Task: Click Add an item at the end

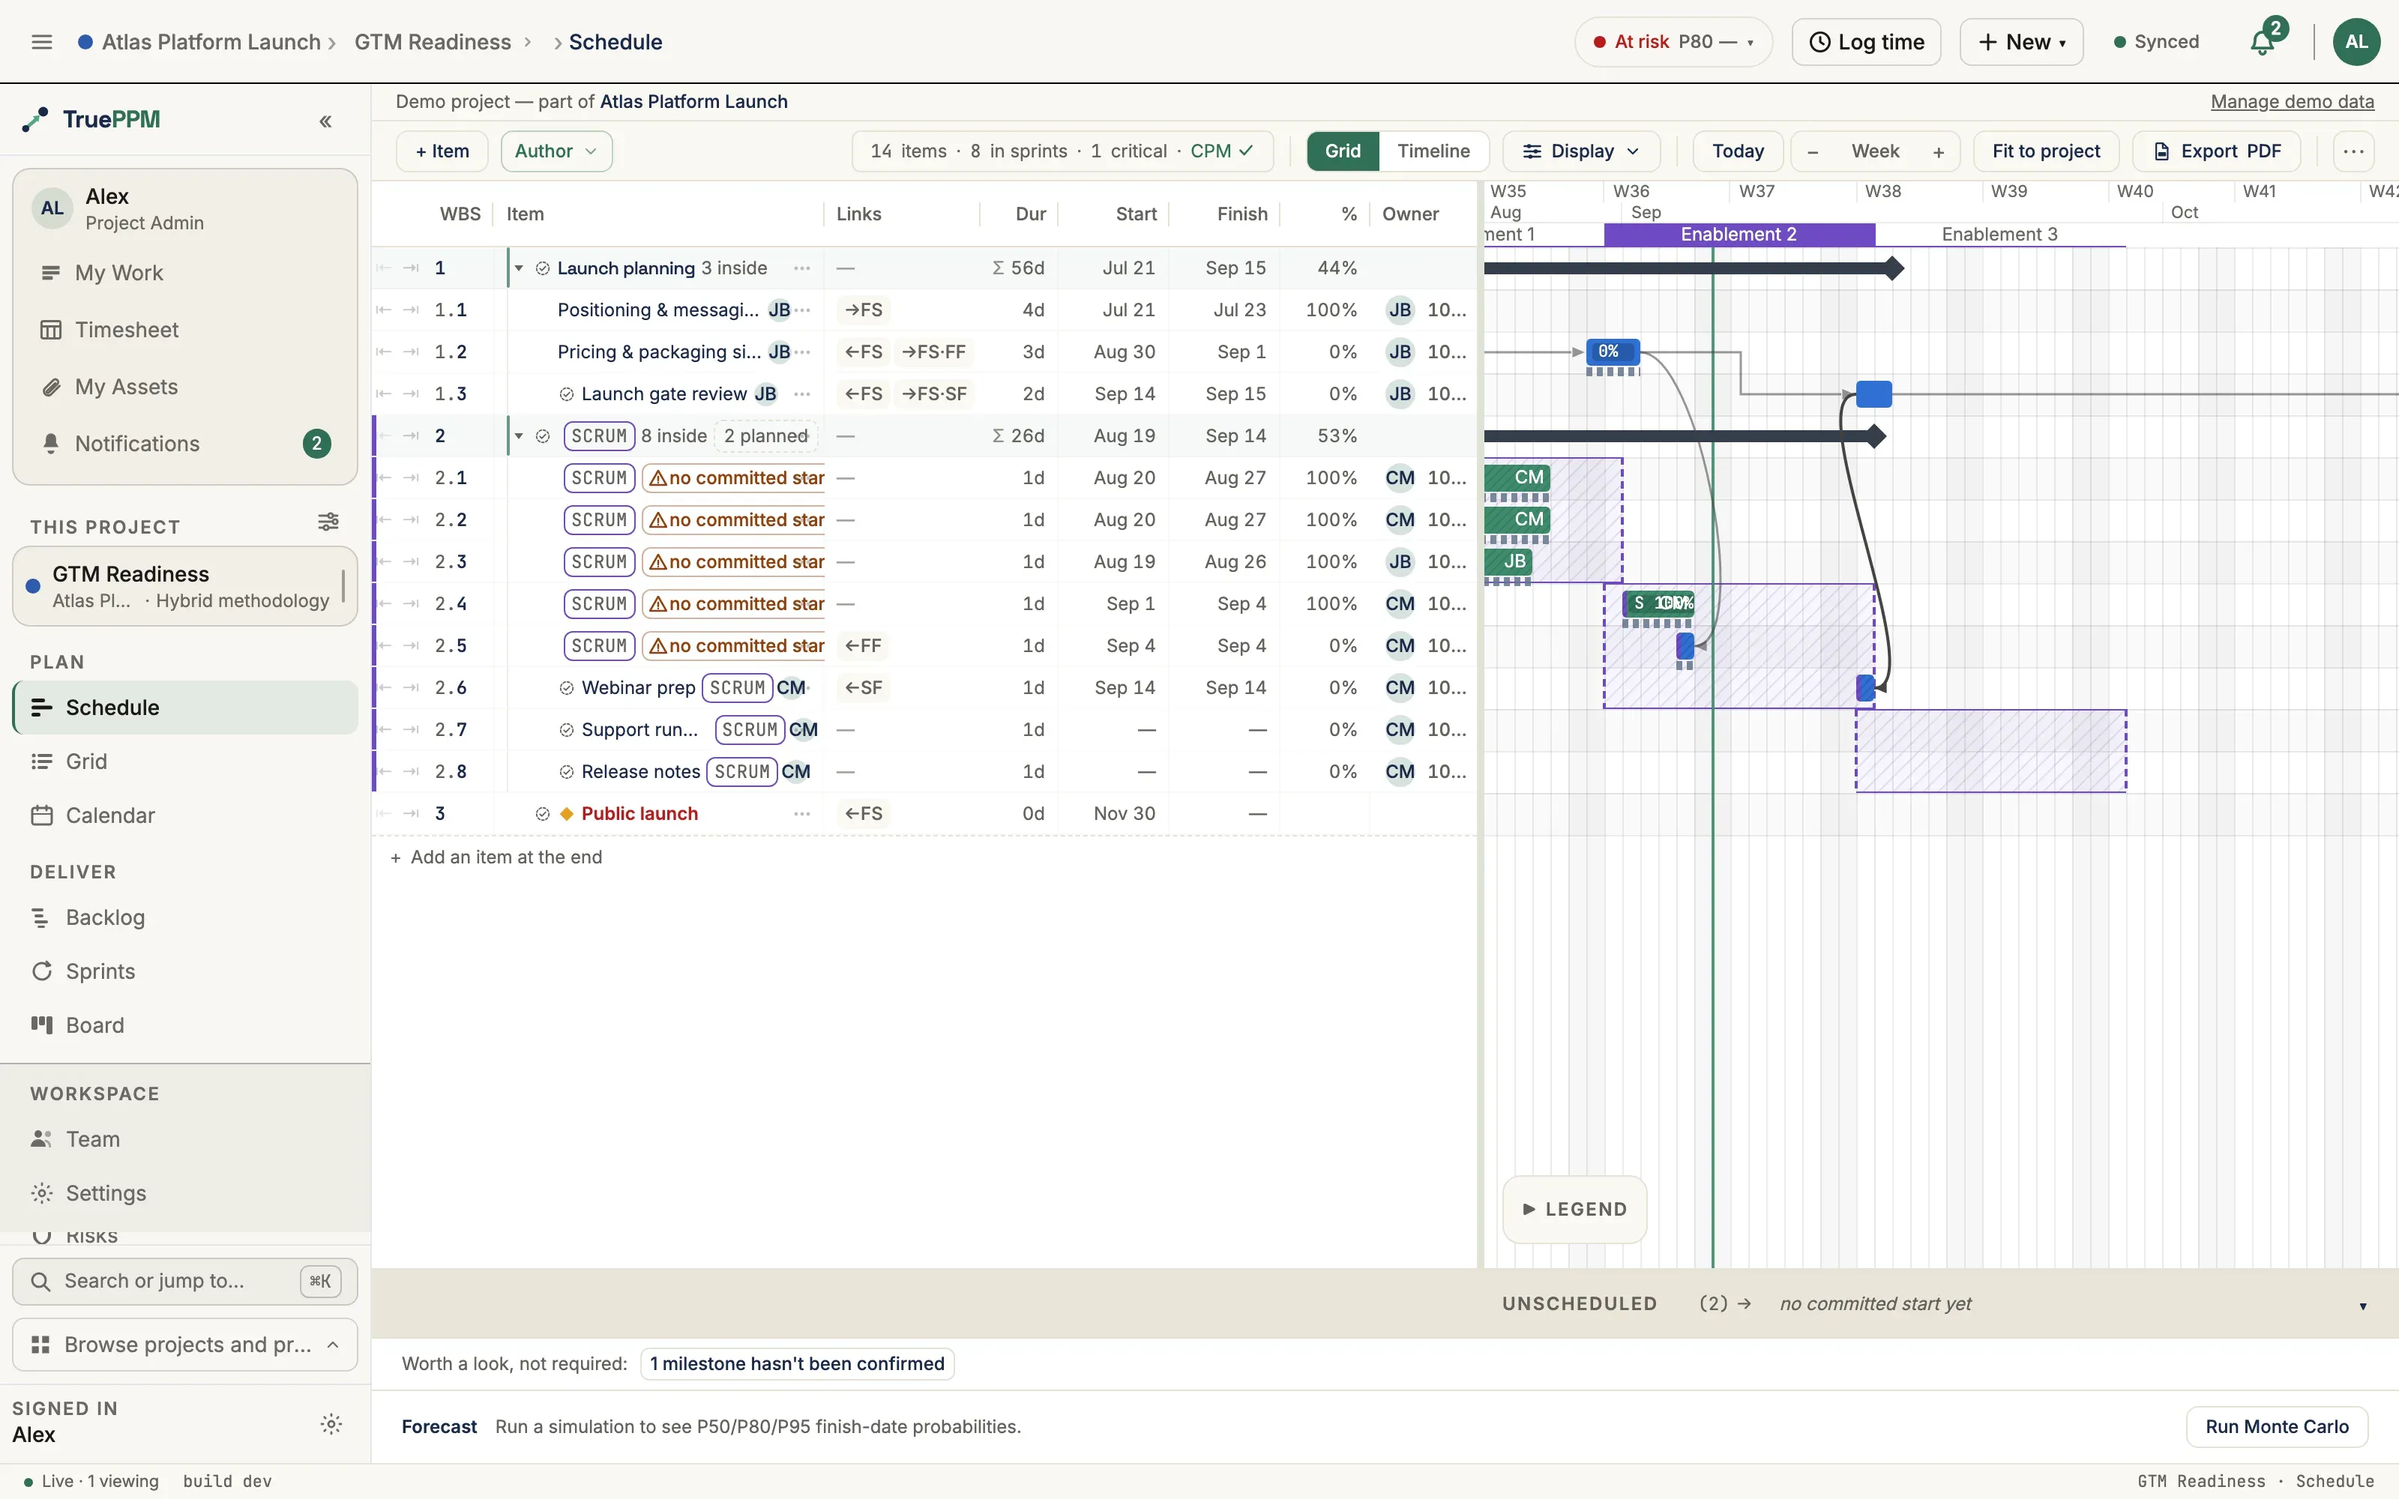Action: pyautogui.click(x=496, y=857)
